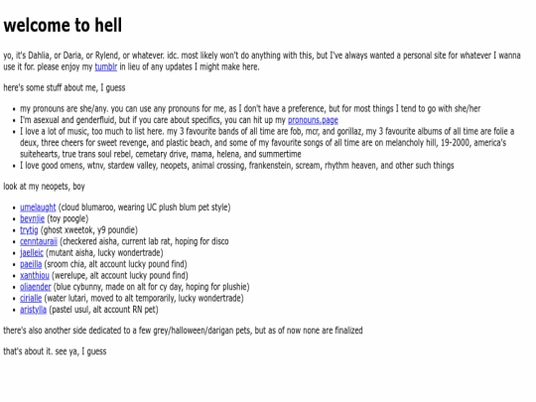Click the pronouns are she/any bullet text

click(250, 109)
